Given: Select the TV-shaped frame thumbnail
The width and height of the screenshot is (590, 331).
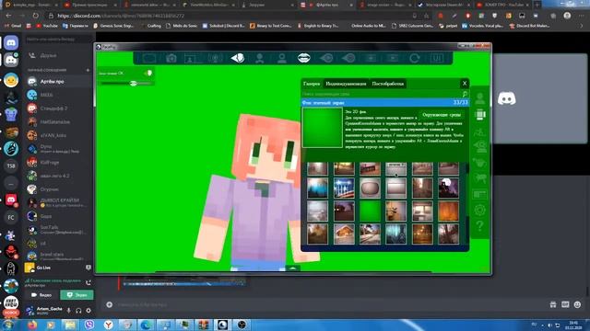Looking at the screenshot, I should (370, 188).
